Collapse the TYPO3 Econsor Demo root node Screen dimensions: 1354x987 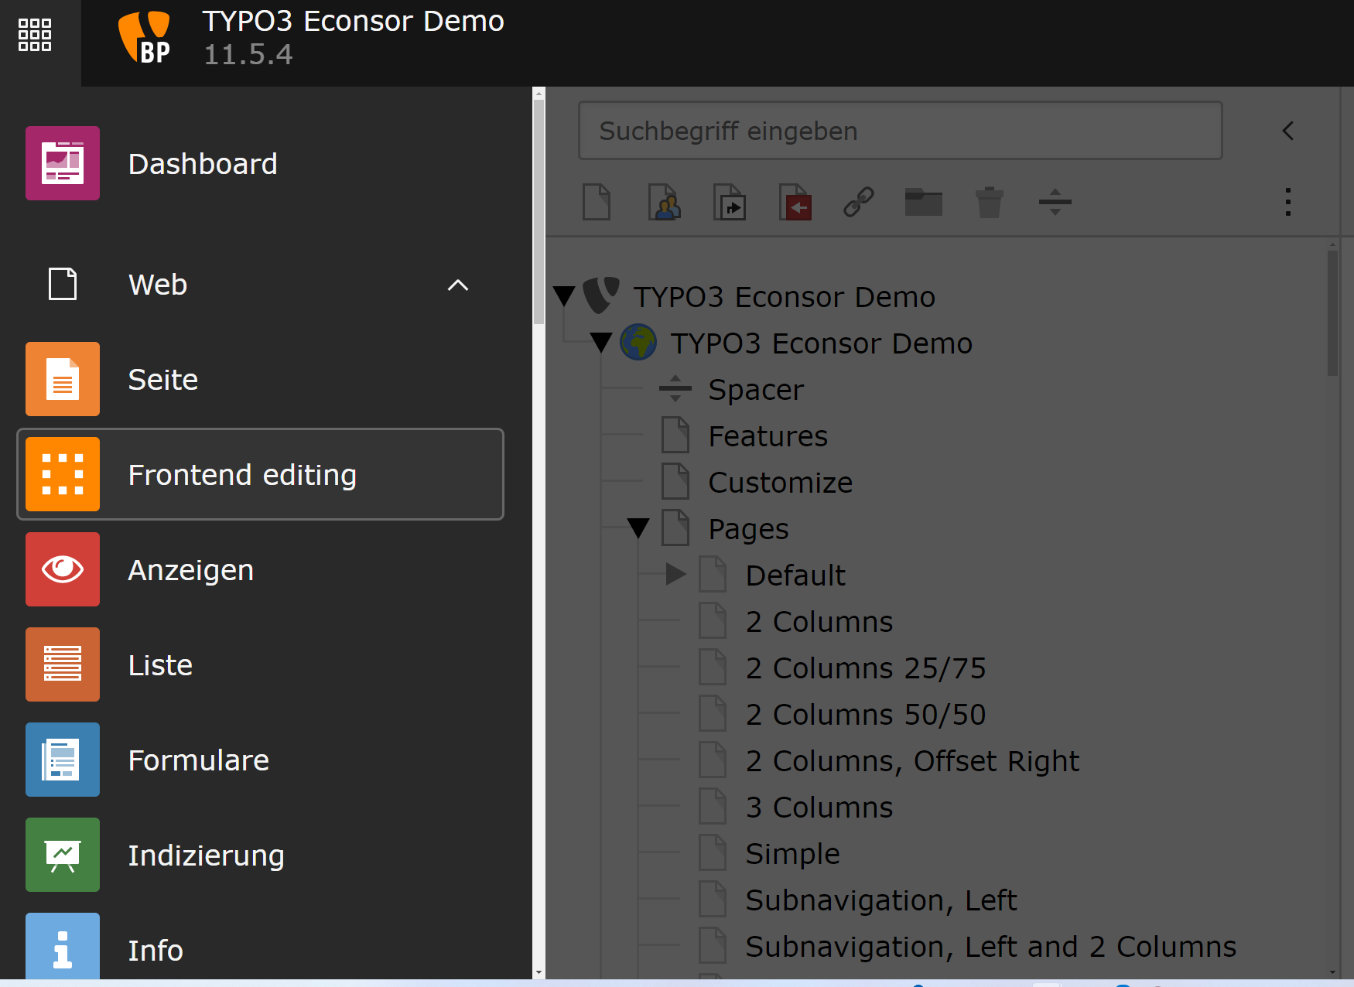click(564, 296)
